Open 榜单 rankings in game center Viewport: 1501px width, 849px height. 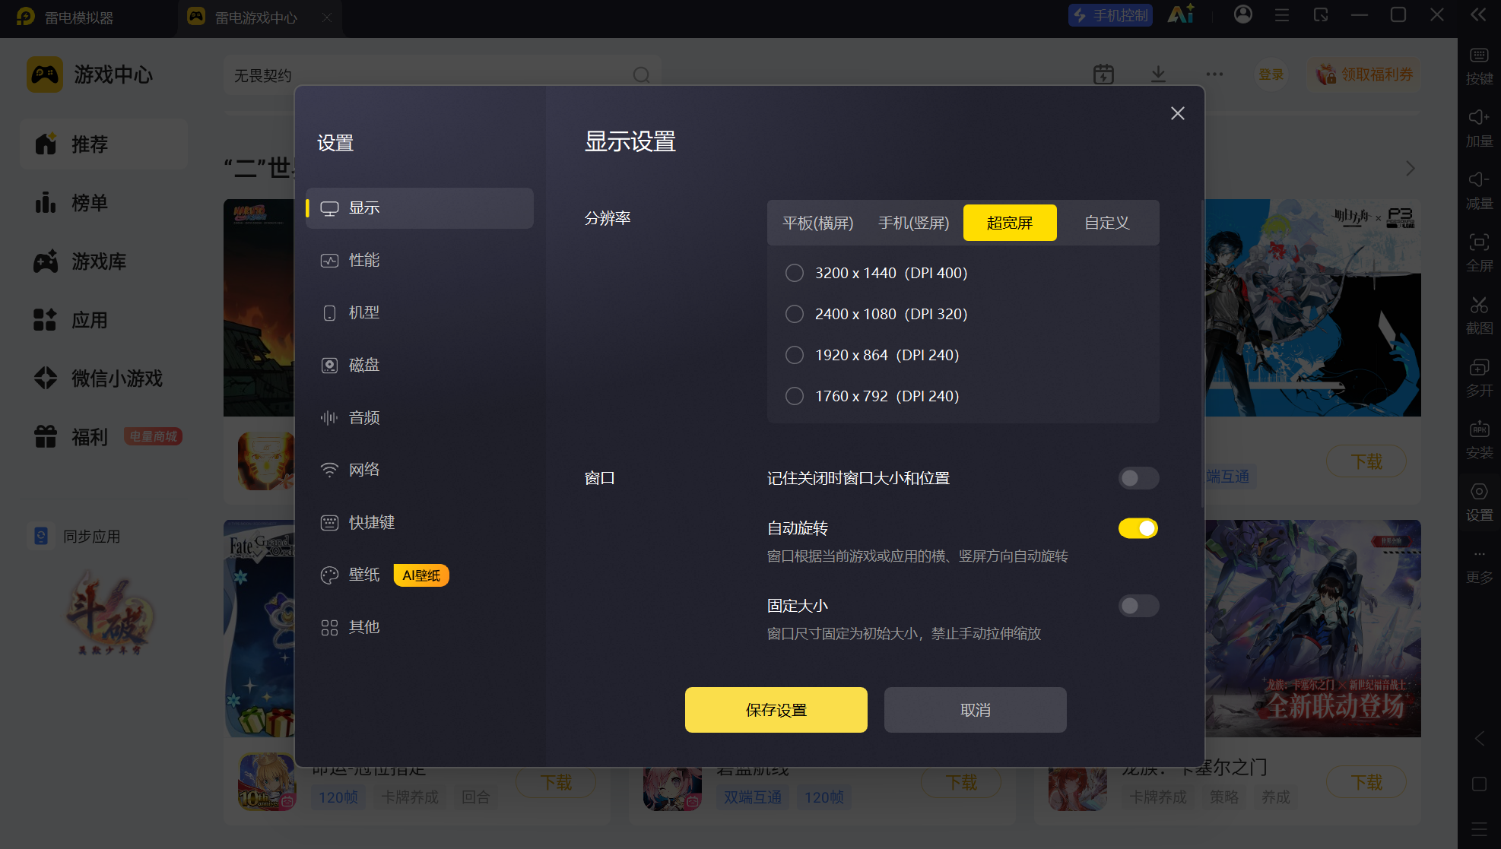coord(104,203)
